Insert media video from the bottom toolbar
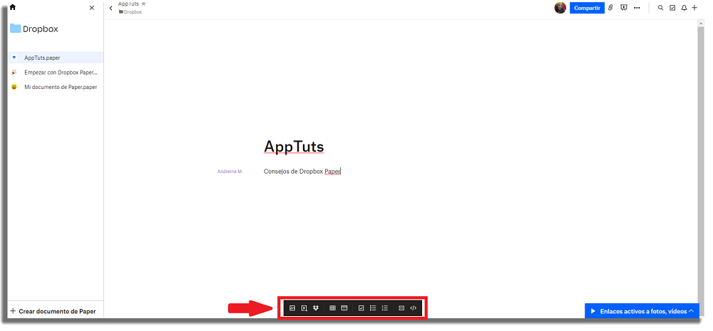Screen dimensions: 713x331 pyautogui.click(x=304, y=308)
